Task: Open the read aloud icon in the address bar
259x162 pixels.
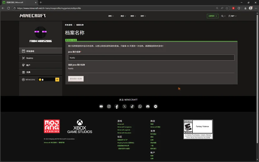Action: click(222, 8)
